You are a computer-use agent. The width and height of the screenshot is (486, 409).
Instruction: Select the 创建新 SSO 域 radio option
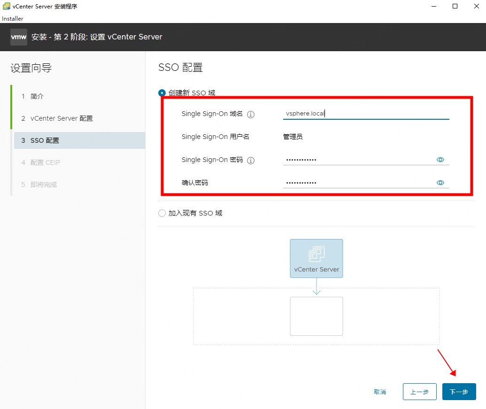(x=162, y=93)
